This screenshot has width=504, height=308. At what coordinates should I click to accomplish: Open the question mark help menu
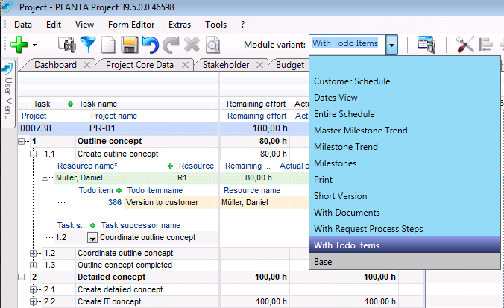point(242,25)
